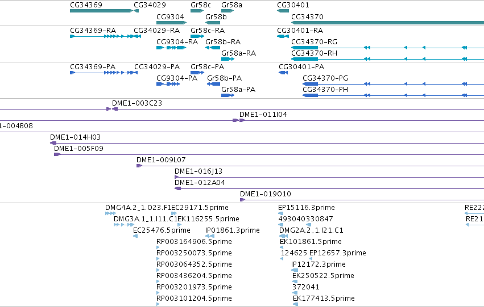
Task: Click the CG30401 gene glyph
Action: coord(283,11)
